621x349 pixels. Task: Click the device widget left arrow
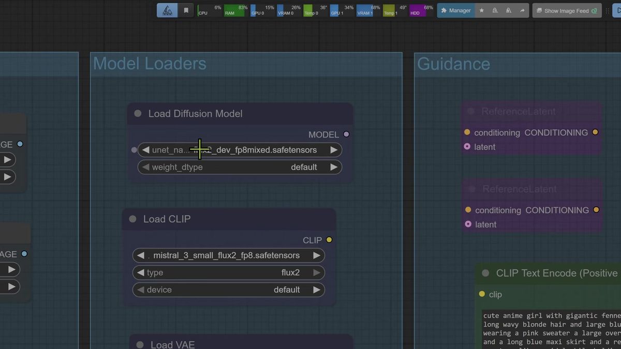(141, 290)
